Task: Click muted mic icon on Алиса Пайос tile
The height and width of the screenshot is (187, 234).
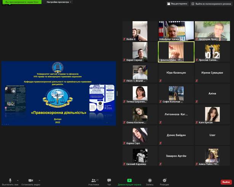Action: (x=197, y=164)
